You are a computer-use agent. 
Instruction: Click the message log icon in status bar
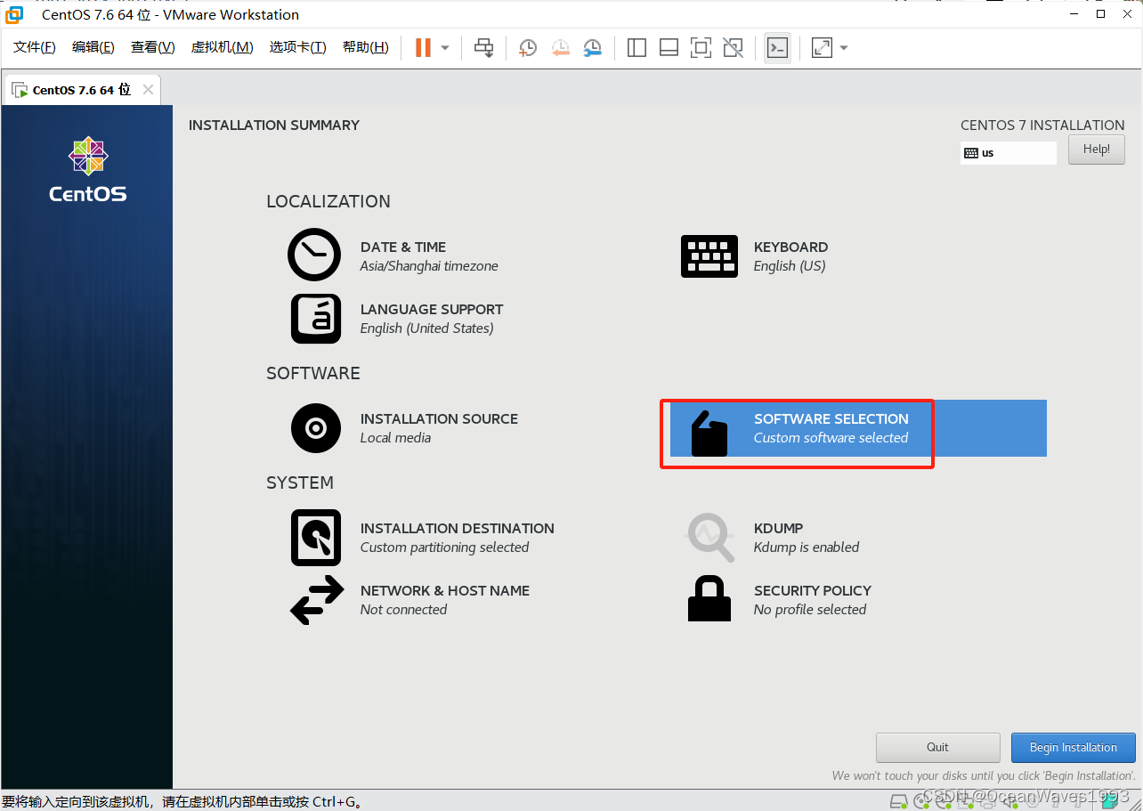[1109, 799]
